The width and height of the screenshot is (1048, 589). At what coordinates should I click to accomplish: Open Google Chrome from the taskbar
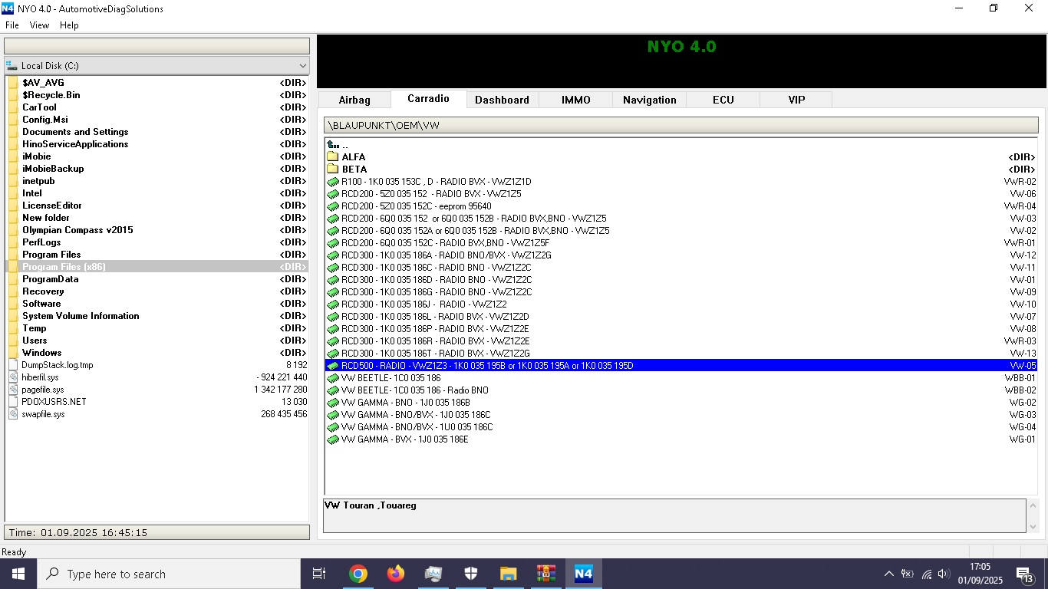click(358, 574)
